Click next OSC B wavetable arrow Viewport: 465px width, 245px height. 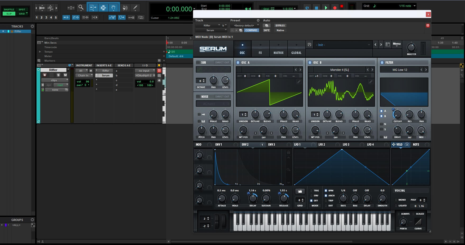coord(372,70)
